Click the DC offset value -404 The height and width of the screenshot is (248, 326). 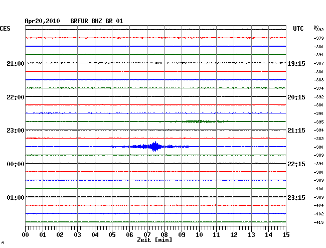[x=318, y=205]
